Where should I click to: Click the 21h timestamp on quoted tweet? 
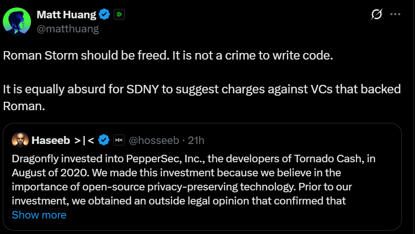(196, 140)
